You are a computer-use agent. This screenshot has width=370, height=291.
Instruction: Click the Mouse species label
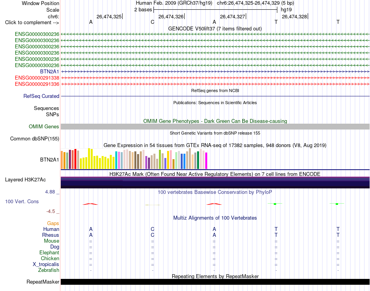pyautogui.click(x=51, y=241)
